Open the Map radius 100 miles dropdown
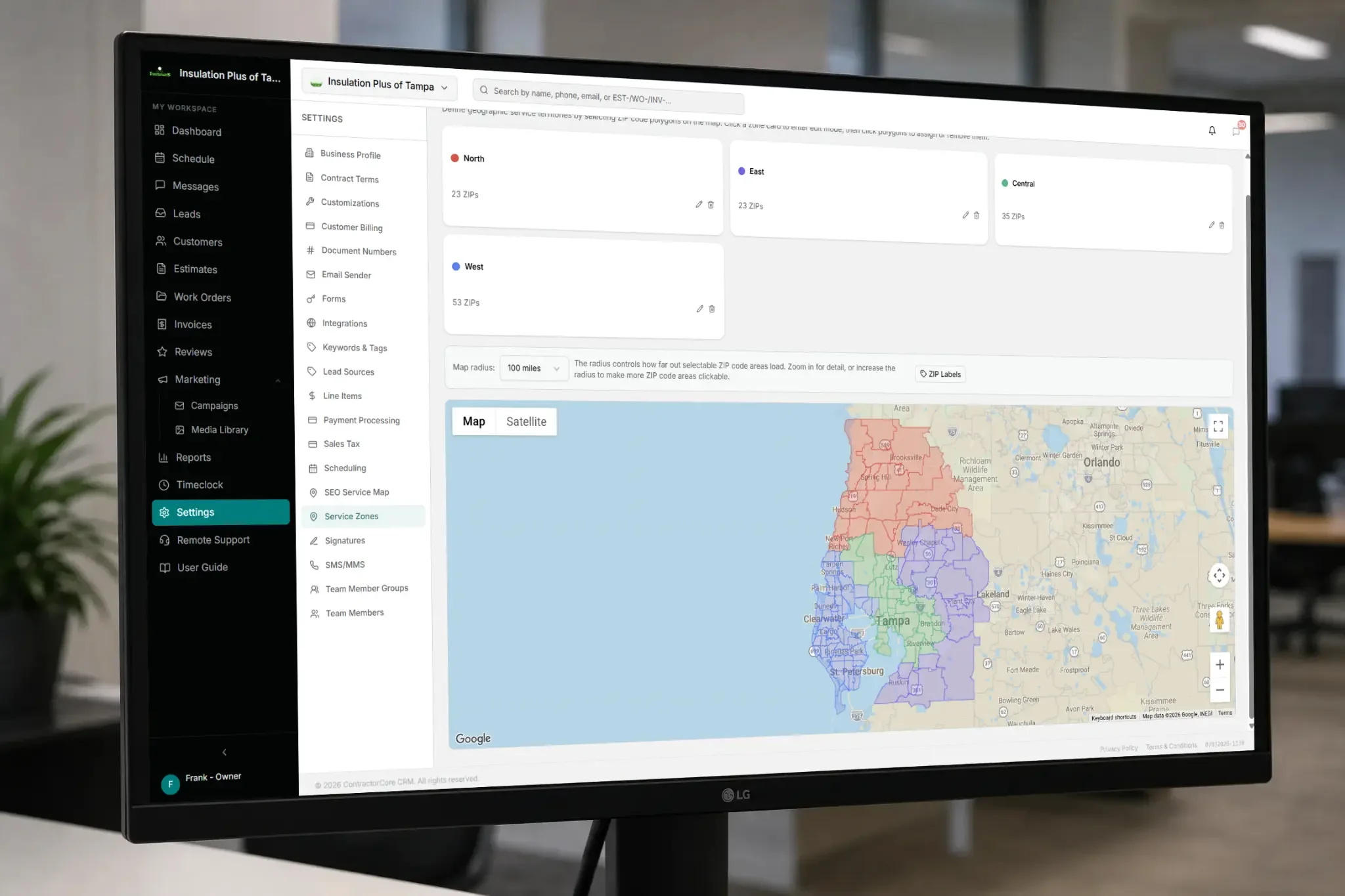Screen dimensions: 1345x896 (x=533, y=368)
